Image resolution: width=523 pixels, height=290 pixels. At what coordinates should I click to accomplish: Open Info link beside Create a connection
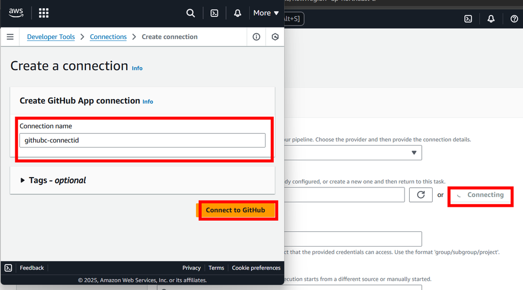coord(137,68)
